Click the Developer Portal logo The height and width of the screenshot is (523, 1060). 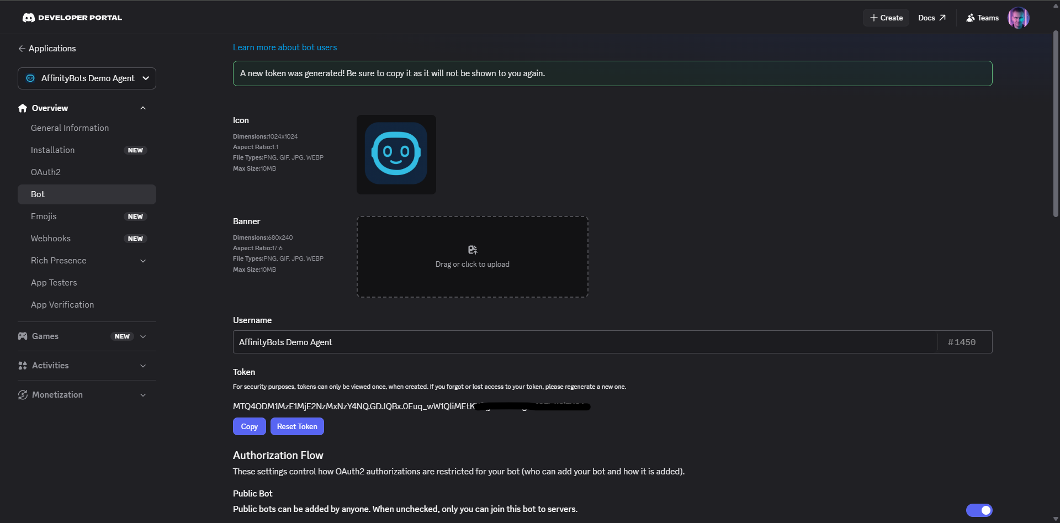coord(72,17)
